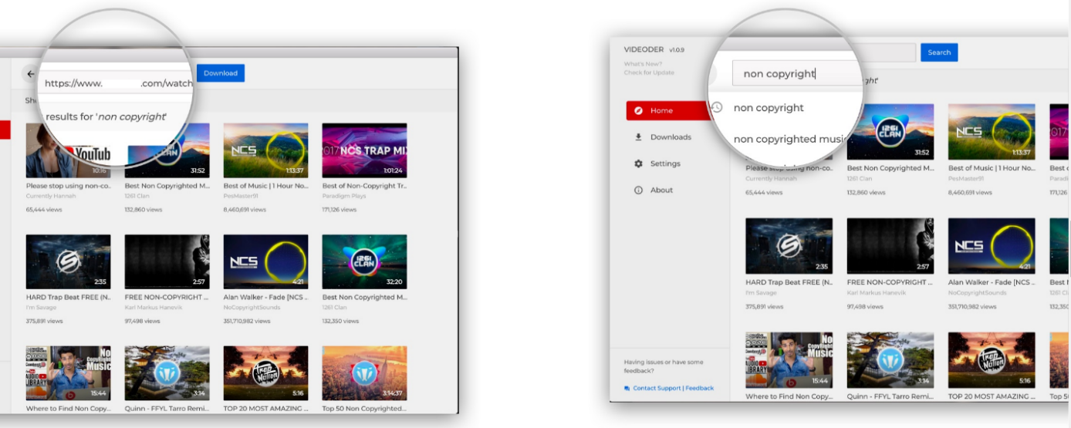Click the About info icon in the sidebar
Image resolution: width=1071 pixels, height=428 pixels.
[x=638, y=190]
